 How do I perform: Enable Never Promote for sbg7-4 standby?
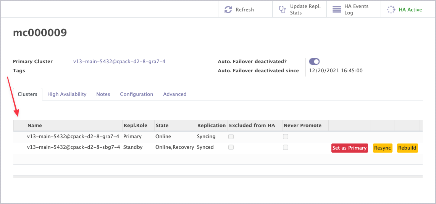286,147
